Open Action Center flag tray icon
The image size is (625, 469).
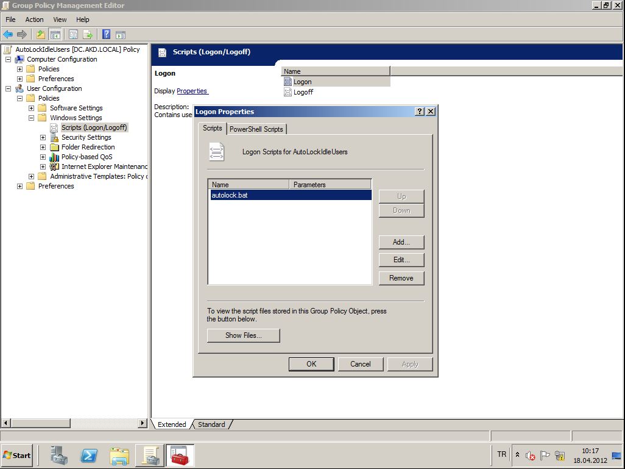click(545, 456)
